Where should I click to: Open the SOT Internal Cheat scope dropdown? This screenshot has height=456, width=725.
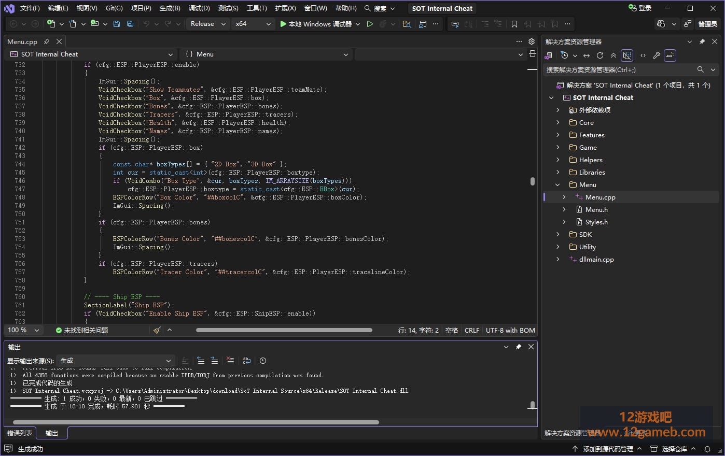click(91, 54)
